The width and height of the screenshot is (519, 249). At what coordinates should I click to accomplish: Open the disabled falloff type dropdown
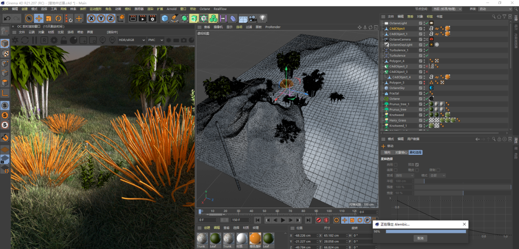coord(405,175)
